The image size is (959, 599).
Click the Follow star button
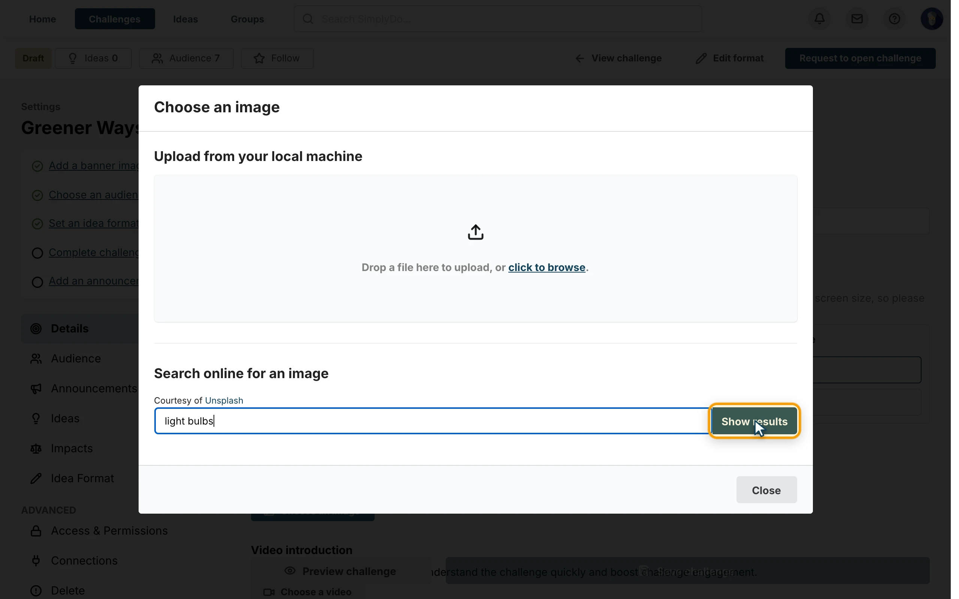click(277, 58)
